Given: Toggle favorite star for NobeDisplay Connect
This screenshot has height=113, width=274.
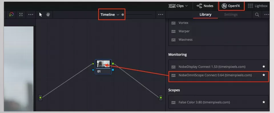Looking at the screenshot, I should 264,66.
